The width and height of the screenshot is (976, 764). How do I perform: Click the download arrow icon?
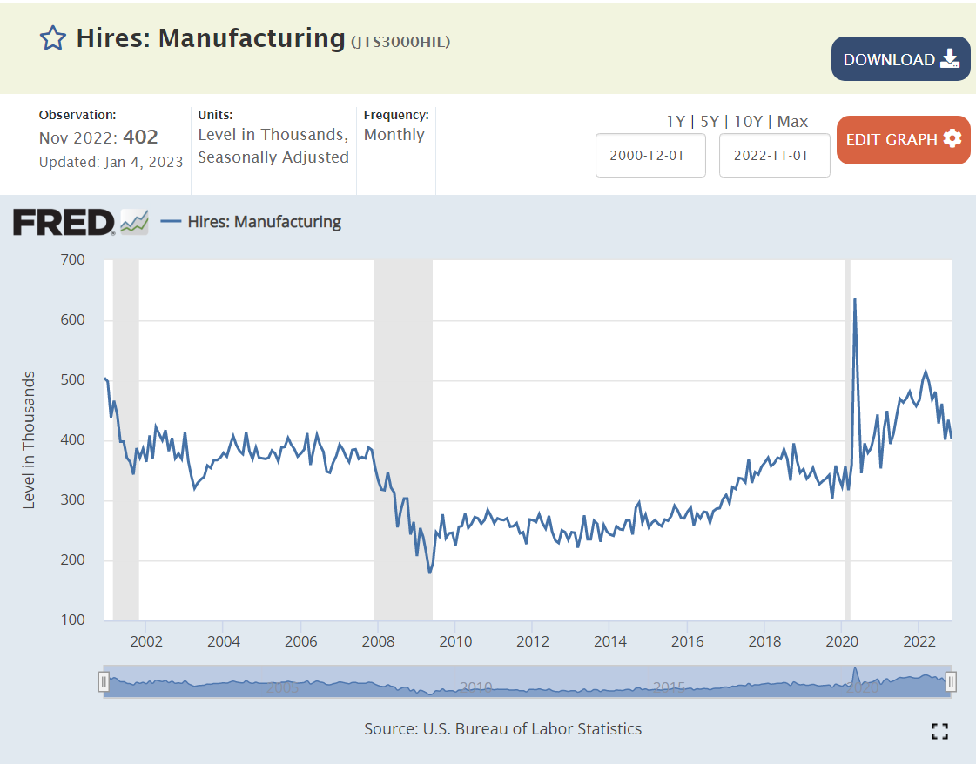[949, 59]
